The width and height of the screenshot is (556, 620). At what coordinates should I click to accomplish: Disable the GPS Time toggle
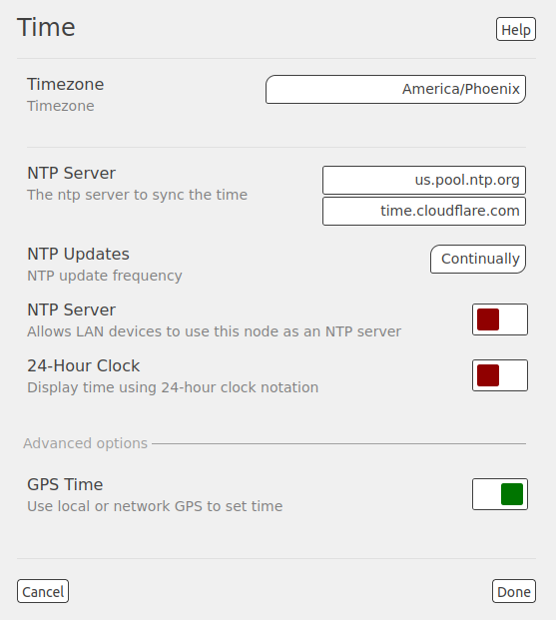point(500,494)
